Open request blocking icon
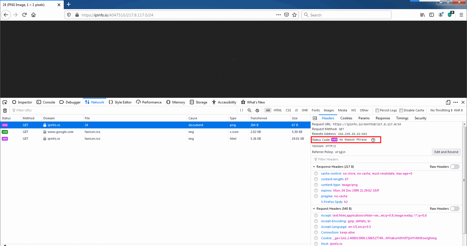This screenshot has height=246, width=467. [257, 111]
